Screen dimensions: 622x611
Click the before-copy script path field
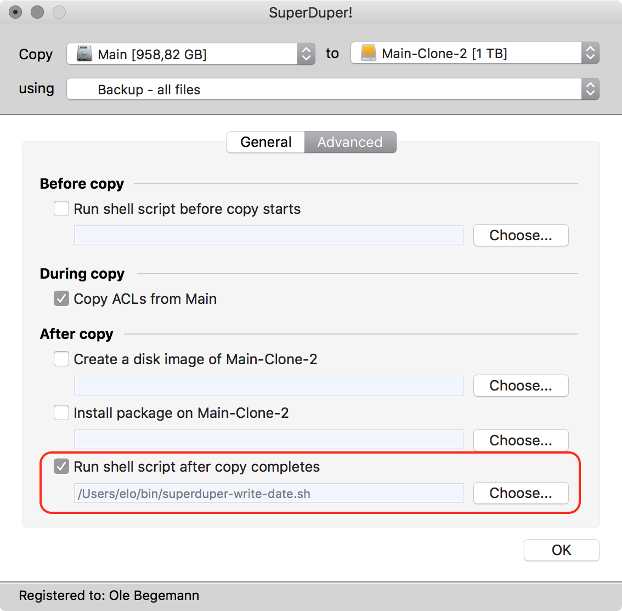(x=268, y=235)
